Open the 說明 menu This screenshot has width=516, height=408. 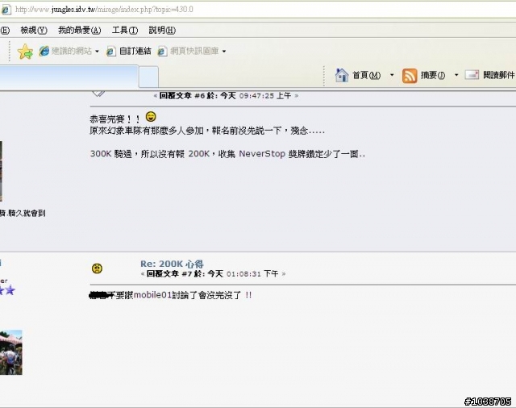[162, 31]
